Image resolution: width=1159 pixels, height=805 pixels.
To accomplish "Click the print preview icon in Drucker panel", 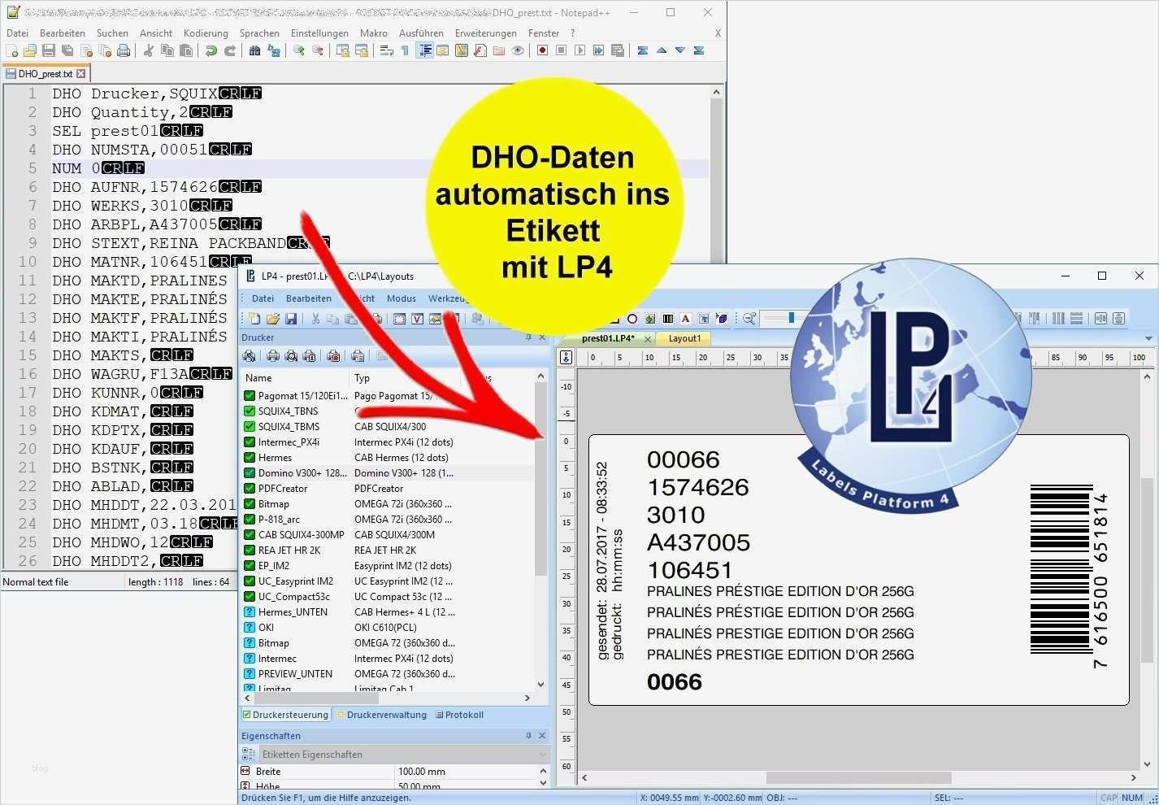I will (x=291, y=356).
